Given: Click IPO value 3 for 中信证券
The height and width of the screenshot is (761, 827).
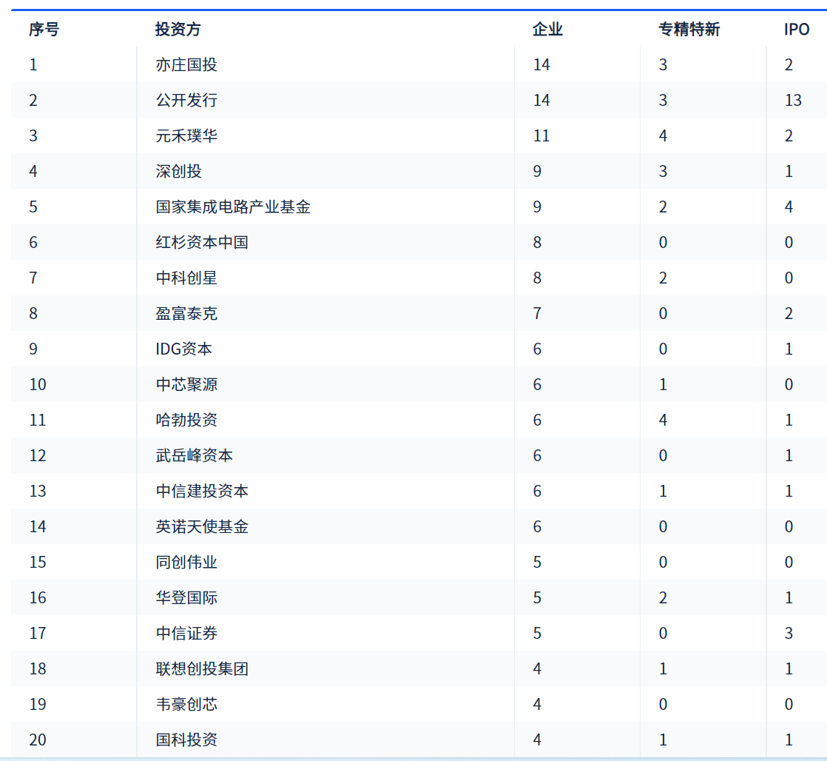Looking at the screenshot, I should coord(789,633).
